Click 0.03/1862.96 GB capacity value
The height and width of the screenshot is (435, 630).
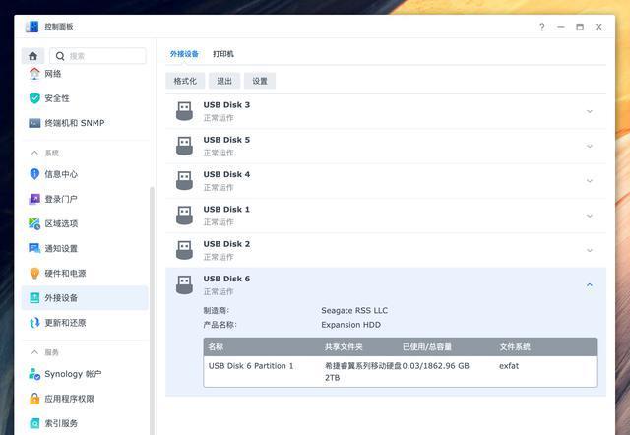436,366
